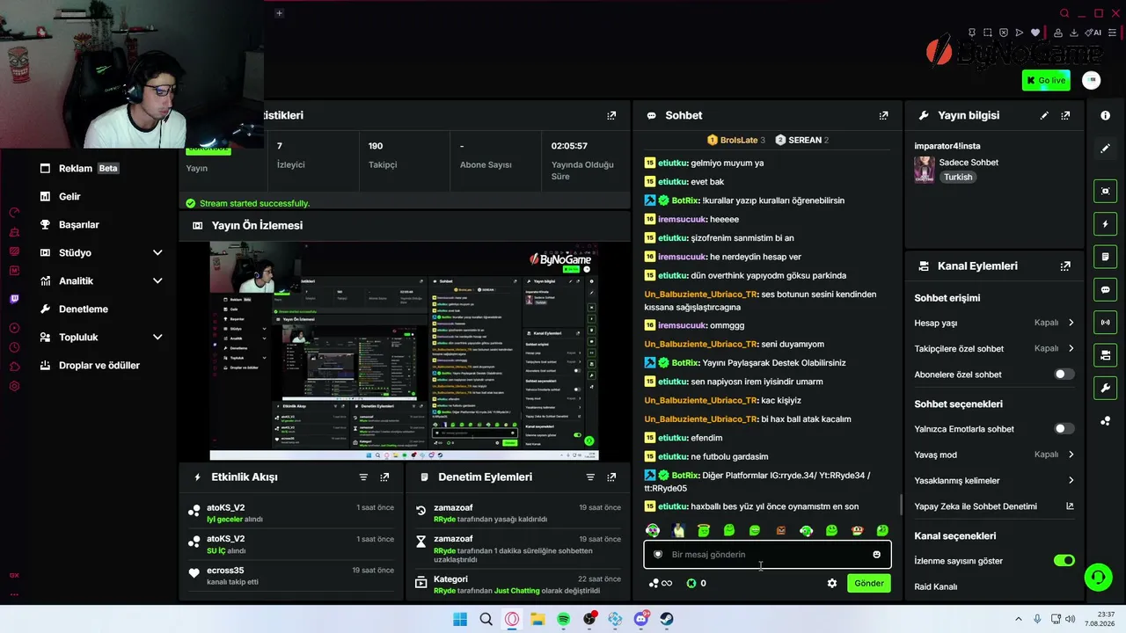Open Yasaklanmış kelimeler list
1126x633 pixels.
pos(994,480)
